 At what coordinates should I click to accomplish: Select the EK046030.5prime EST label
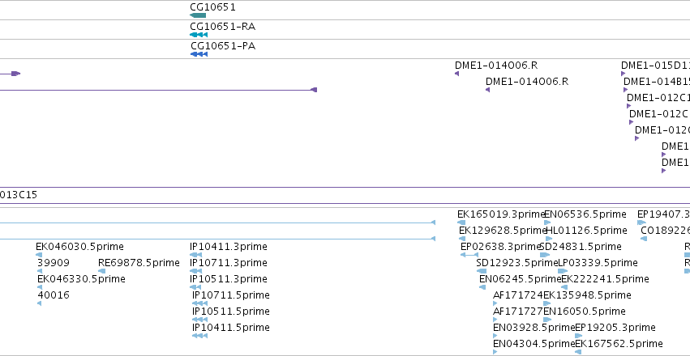tap(79, 247)
